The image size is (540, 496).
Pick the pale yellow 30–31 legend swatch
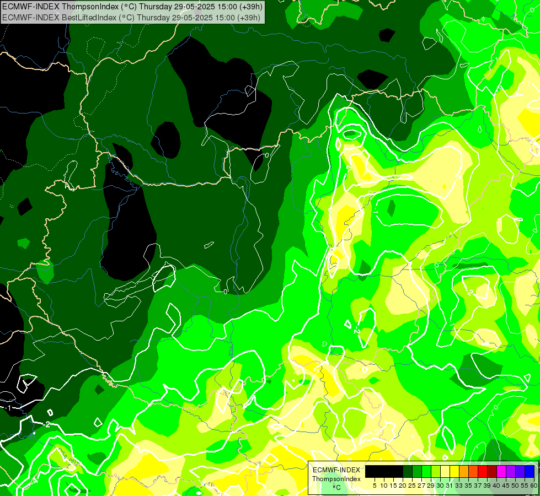click(445, 471)
